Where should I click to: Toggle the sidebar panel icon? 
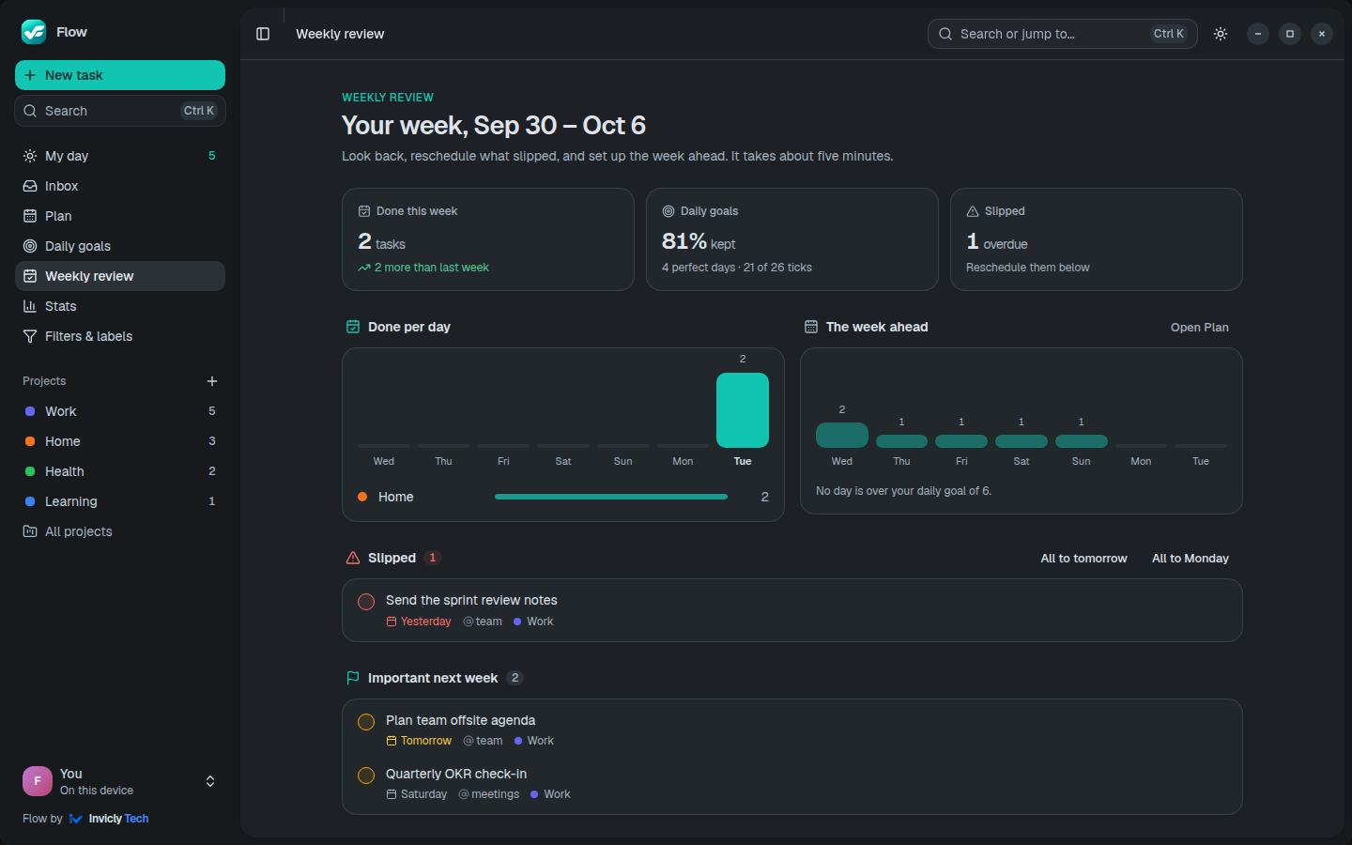tap(263, 34)
